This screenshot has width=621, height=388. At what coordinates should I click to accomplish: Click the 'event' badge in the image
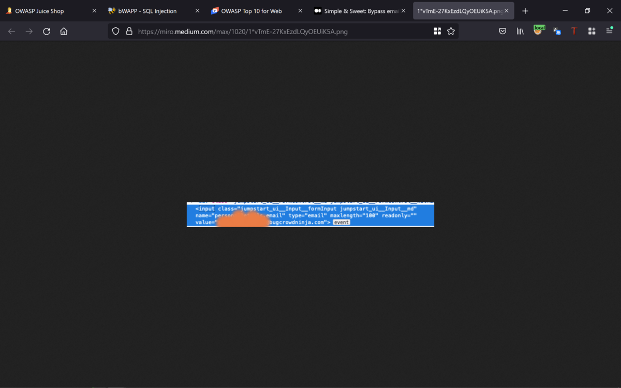(341, 222)
